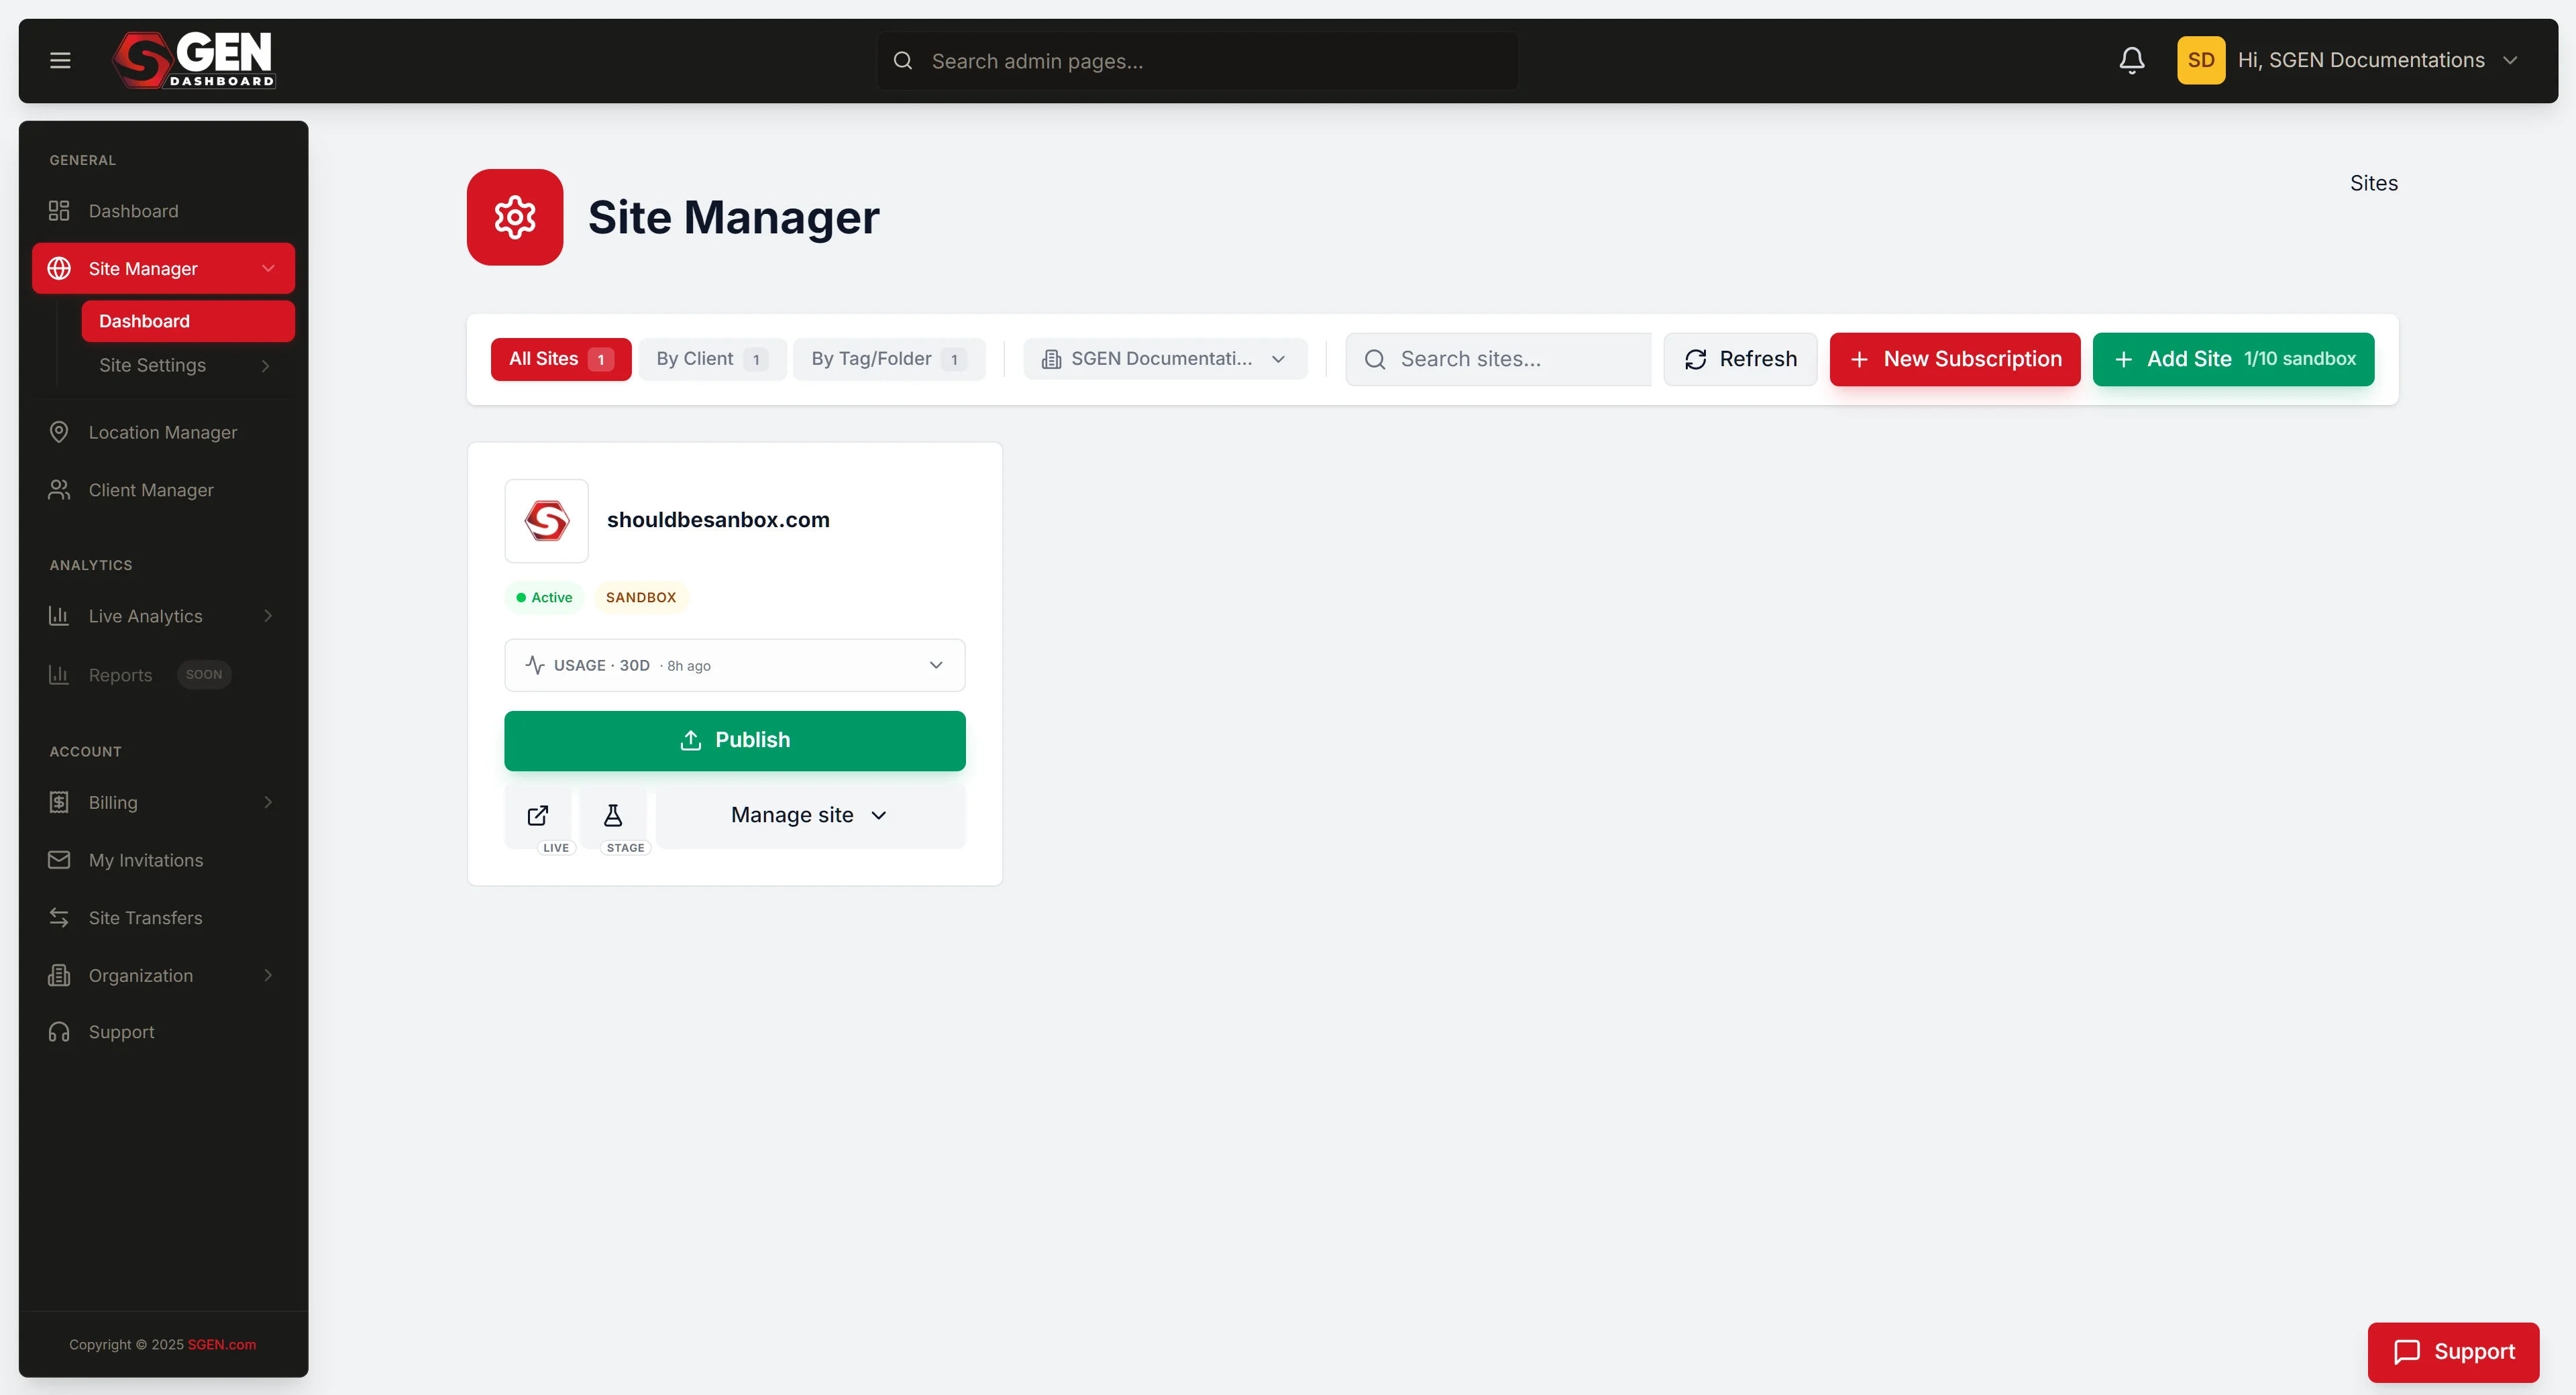
Task: Click the Reports chart icon
Action: [x=59, y=674]
